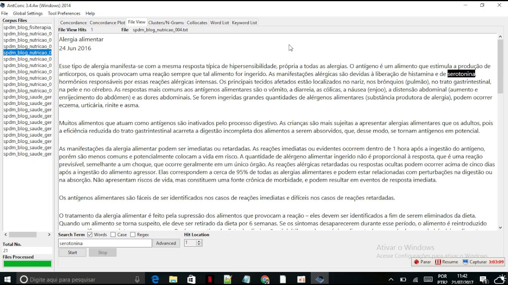This screenshot has width=508, height=285.
Task: Launch Microsoft Edge from the taskbar
Action: (x=155, y=279)
